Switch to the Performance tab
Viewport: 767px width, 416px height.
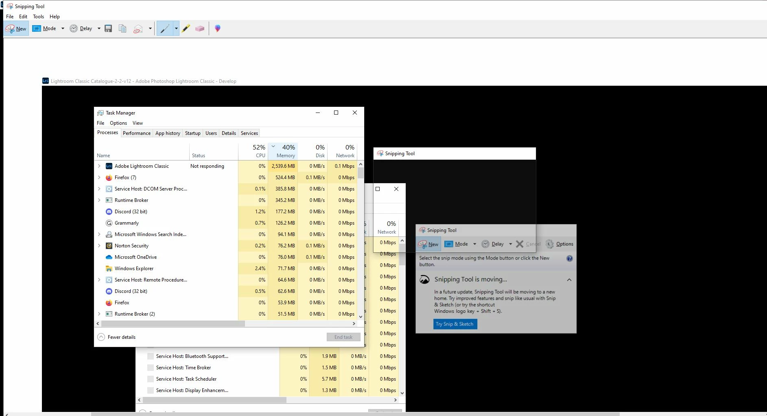(137, 133)
